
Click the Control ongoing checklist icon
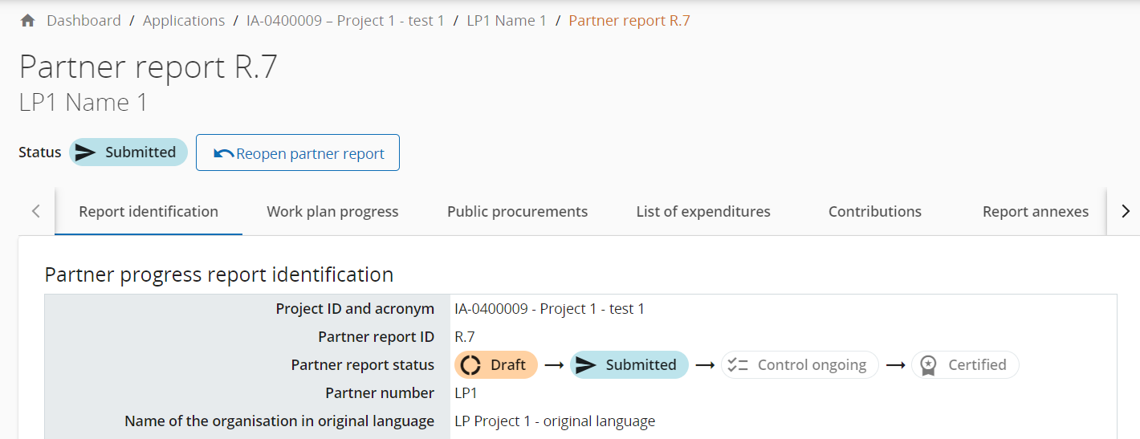point(737,365)
